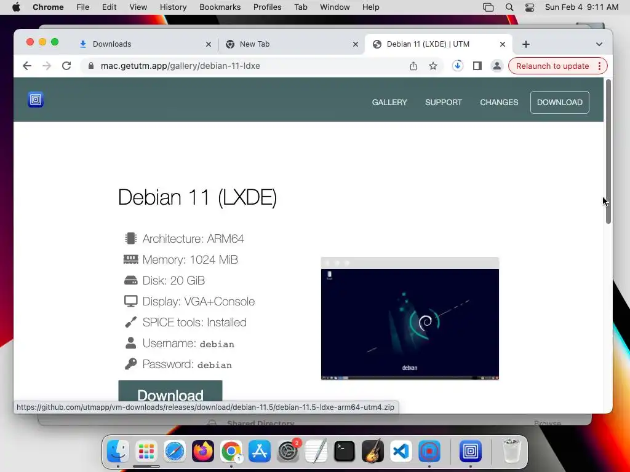Click 'SPICE tools: Installed' text
630x472 pixels.
coord(194,322)
